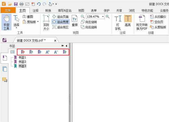Save the document with the floppy icon
Viewport: 169px width, 122px height.
(16, 4)
